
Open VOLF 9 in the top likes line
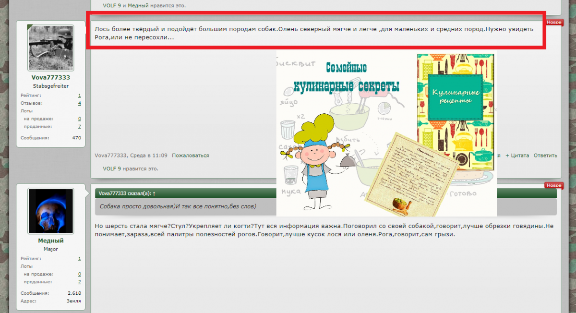[112, 6]
